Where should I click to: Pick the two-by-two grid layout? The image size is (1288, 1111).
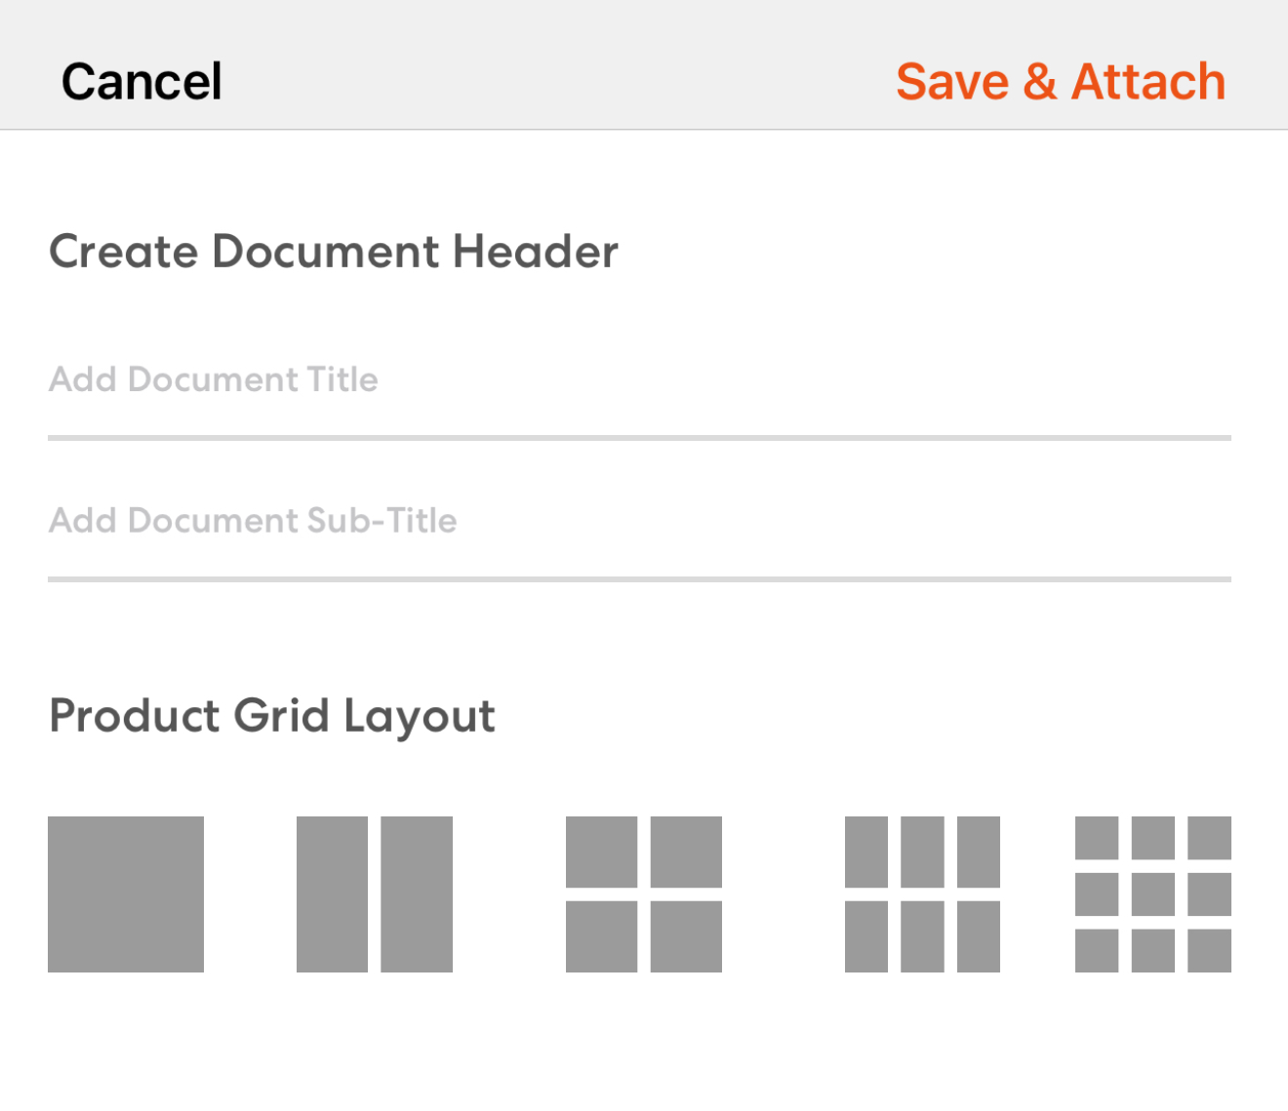click(644, 894)
